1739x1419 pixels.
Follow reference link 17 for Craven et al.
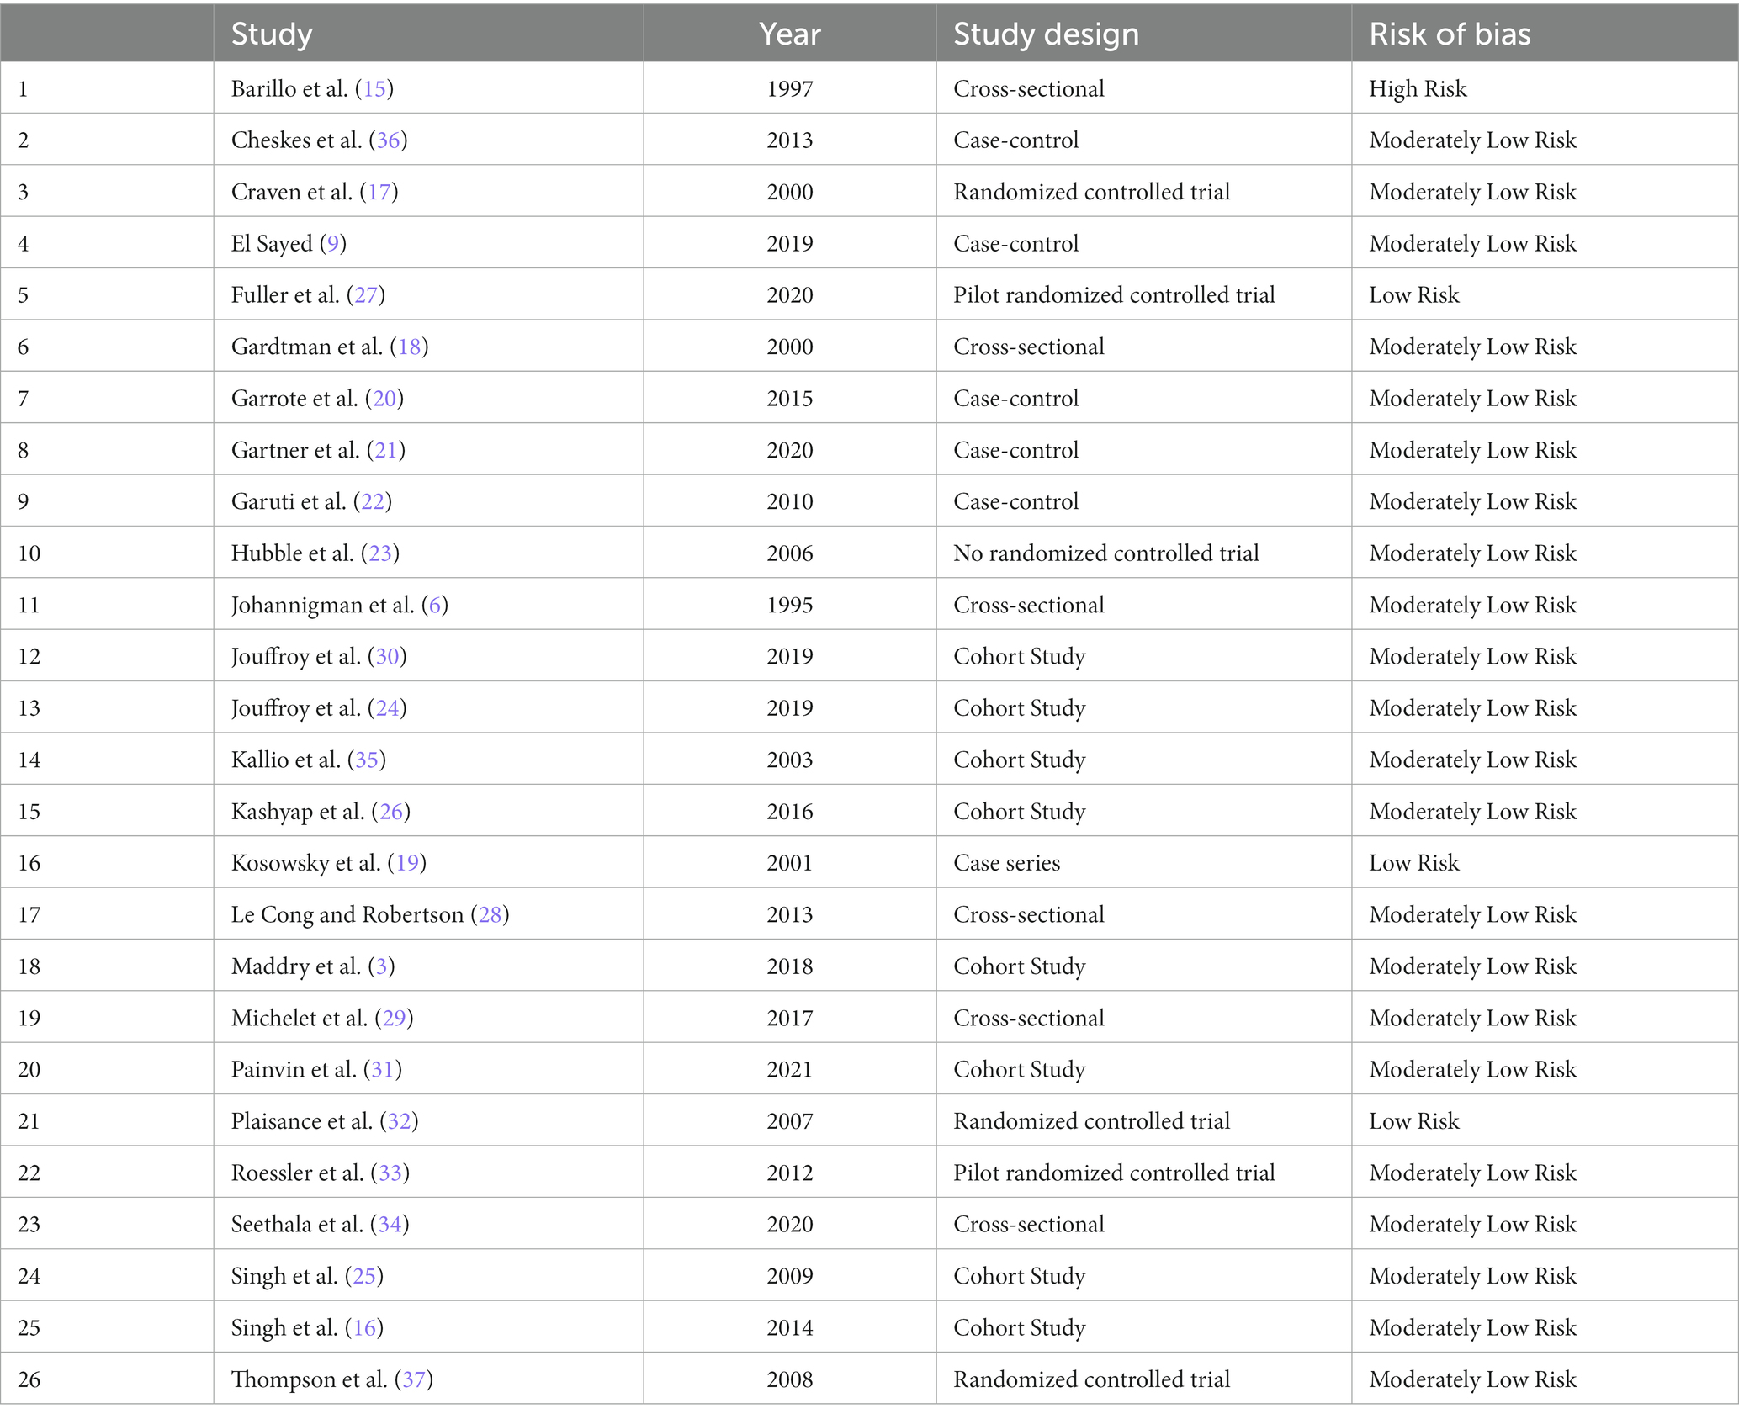(379, 192)
